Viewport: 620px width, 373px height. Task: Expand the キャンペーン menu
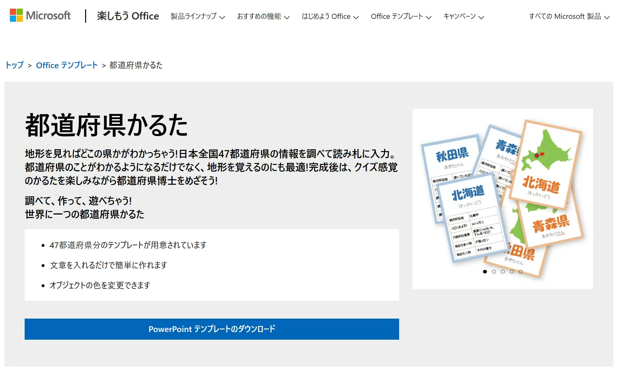point(463,16)
